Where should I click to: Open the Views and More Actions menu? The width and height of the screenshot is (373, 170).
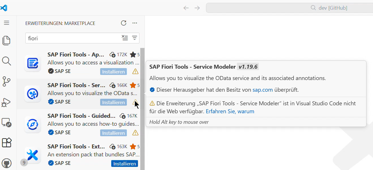click(x=135, y=23)
